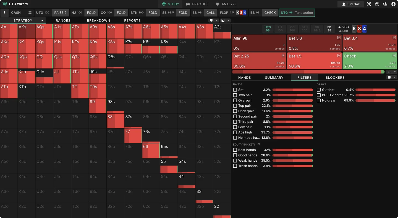Expand the Strategy tab dropdown arrow

point(42,20)
